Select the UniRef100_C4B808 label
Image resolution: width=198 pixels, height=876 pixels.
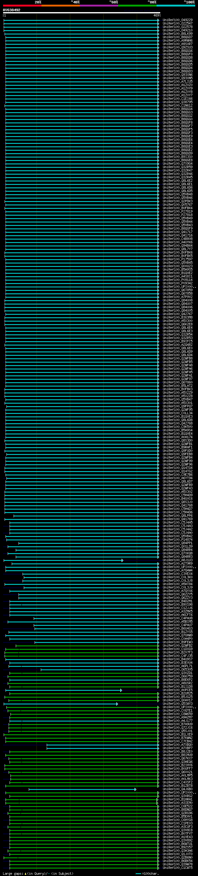pyautogui.click(x=178, y=239)
